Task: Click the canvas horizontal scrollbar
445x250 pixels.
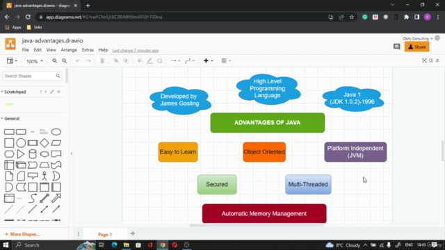Action: pos(257,225)
